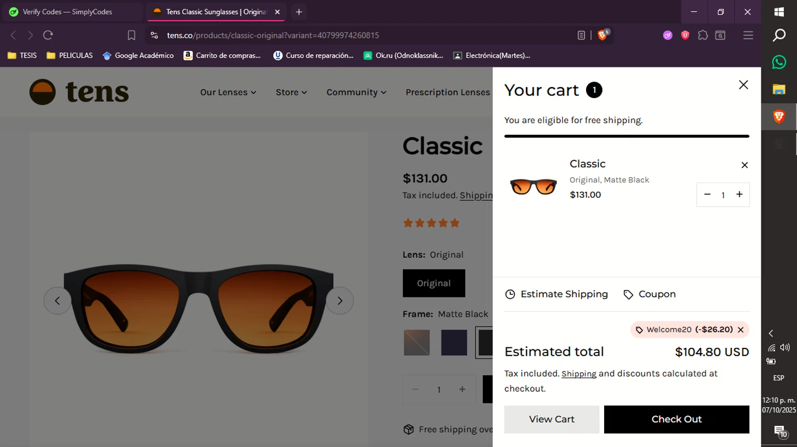The height and width of the screenshot is (447, 797).
Task: Open the TESIS bookmarks folder
Action: (x=22, y=55)
